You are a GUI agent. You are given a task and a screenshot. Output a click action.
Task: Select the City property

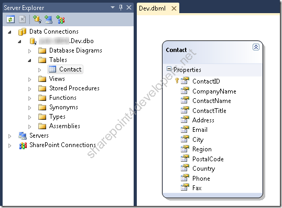198,140
